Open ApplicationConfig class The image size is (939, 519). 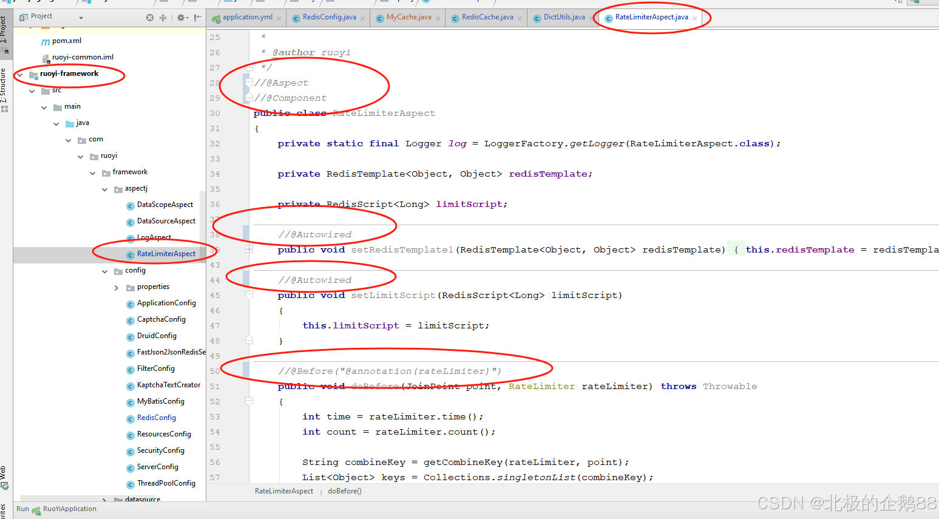(166, 303)
